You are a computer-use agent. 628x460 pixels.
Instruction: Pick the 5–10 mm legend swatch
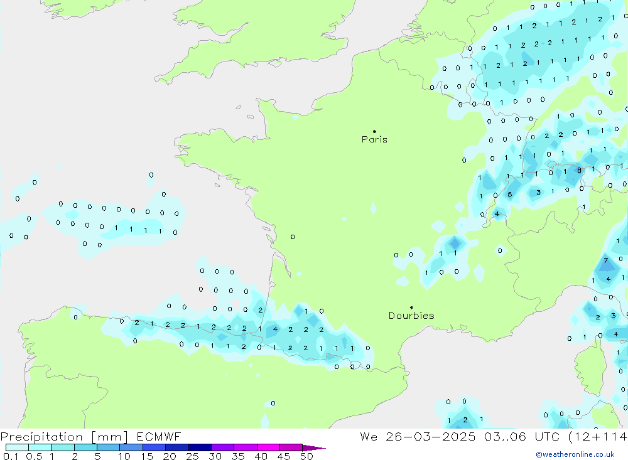pyautogui.click(x=108, y=447)
